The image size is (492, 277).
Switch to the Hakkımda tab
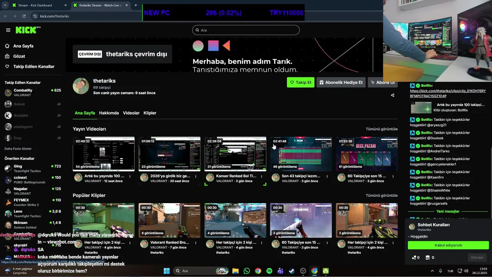coord(109,113)
